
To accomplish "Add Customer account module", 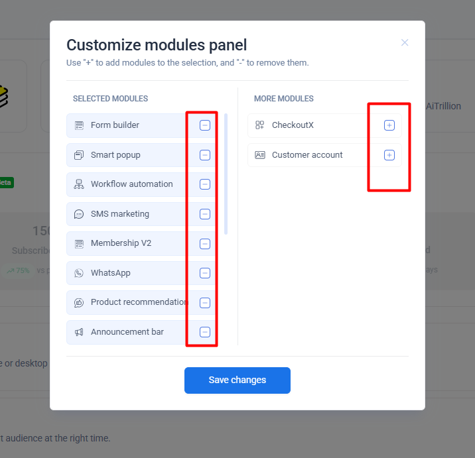I will tap(389, 155).
